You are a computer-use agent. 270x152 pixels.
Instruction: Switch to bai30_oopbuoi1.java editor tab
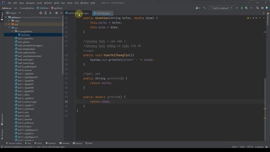78,13
